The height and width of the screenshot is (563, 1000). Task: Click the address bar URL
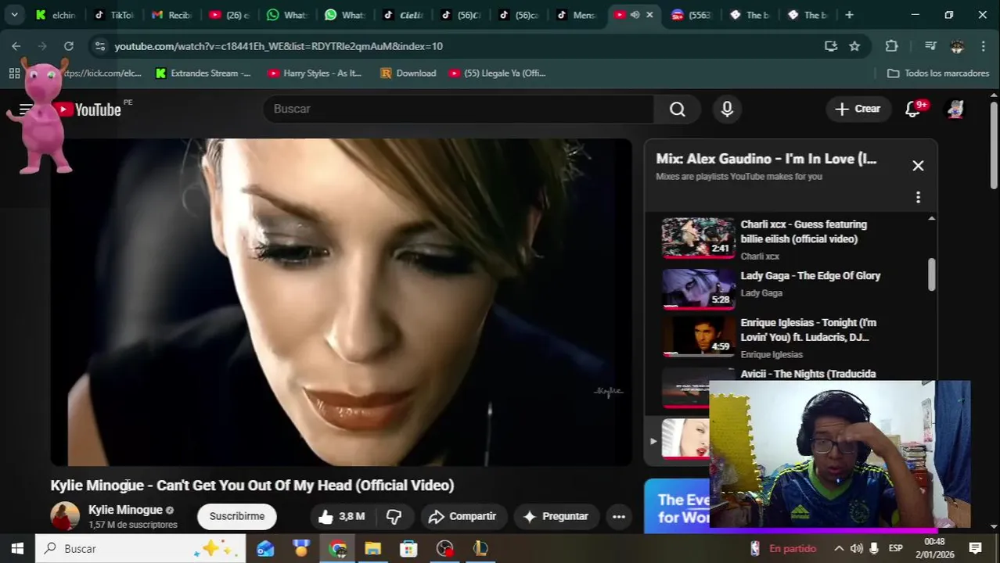(279, 46)
